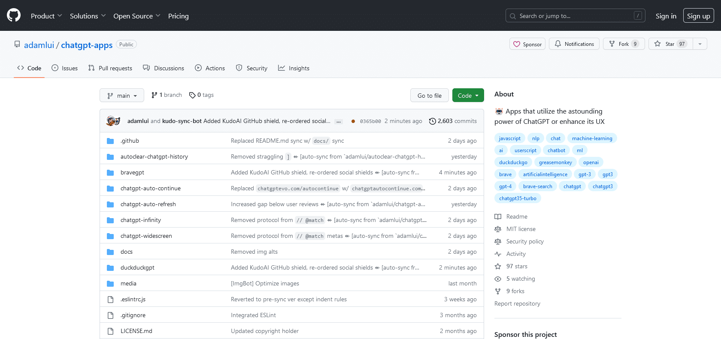Open the chatgpt-infinity folder

pyautogui.click(x=141, y=220)
